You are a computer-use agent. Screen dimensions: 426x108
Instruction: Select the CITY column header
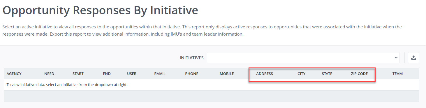302,74
